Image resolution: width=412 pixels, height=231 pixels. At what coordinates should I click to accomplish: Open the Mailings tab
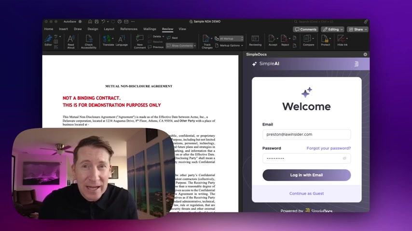pos(150,29)
